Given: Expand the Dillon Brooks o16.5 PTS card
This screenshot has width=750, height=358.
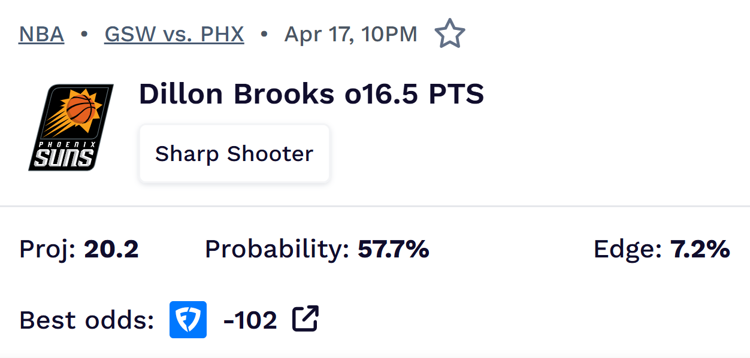Looking at the screenshot, I should tap(311, 93).
